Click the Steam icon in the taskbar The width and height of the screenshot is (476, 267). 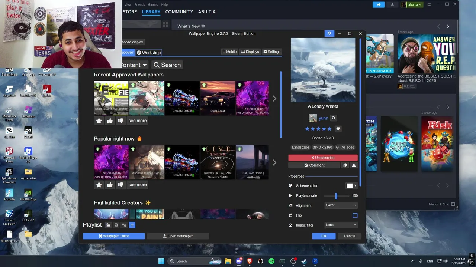pyautogui.click(x=304, y=261)
